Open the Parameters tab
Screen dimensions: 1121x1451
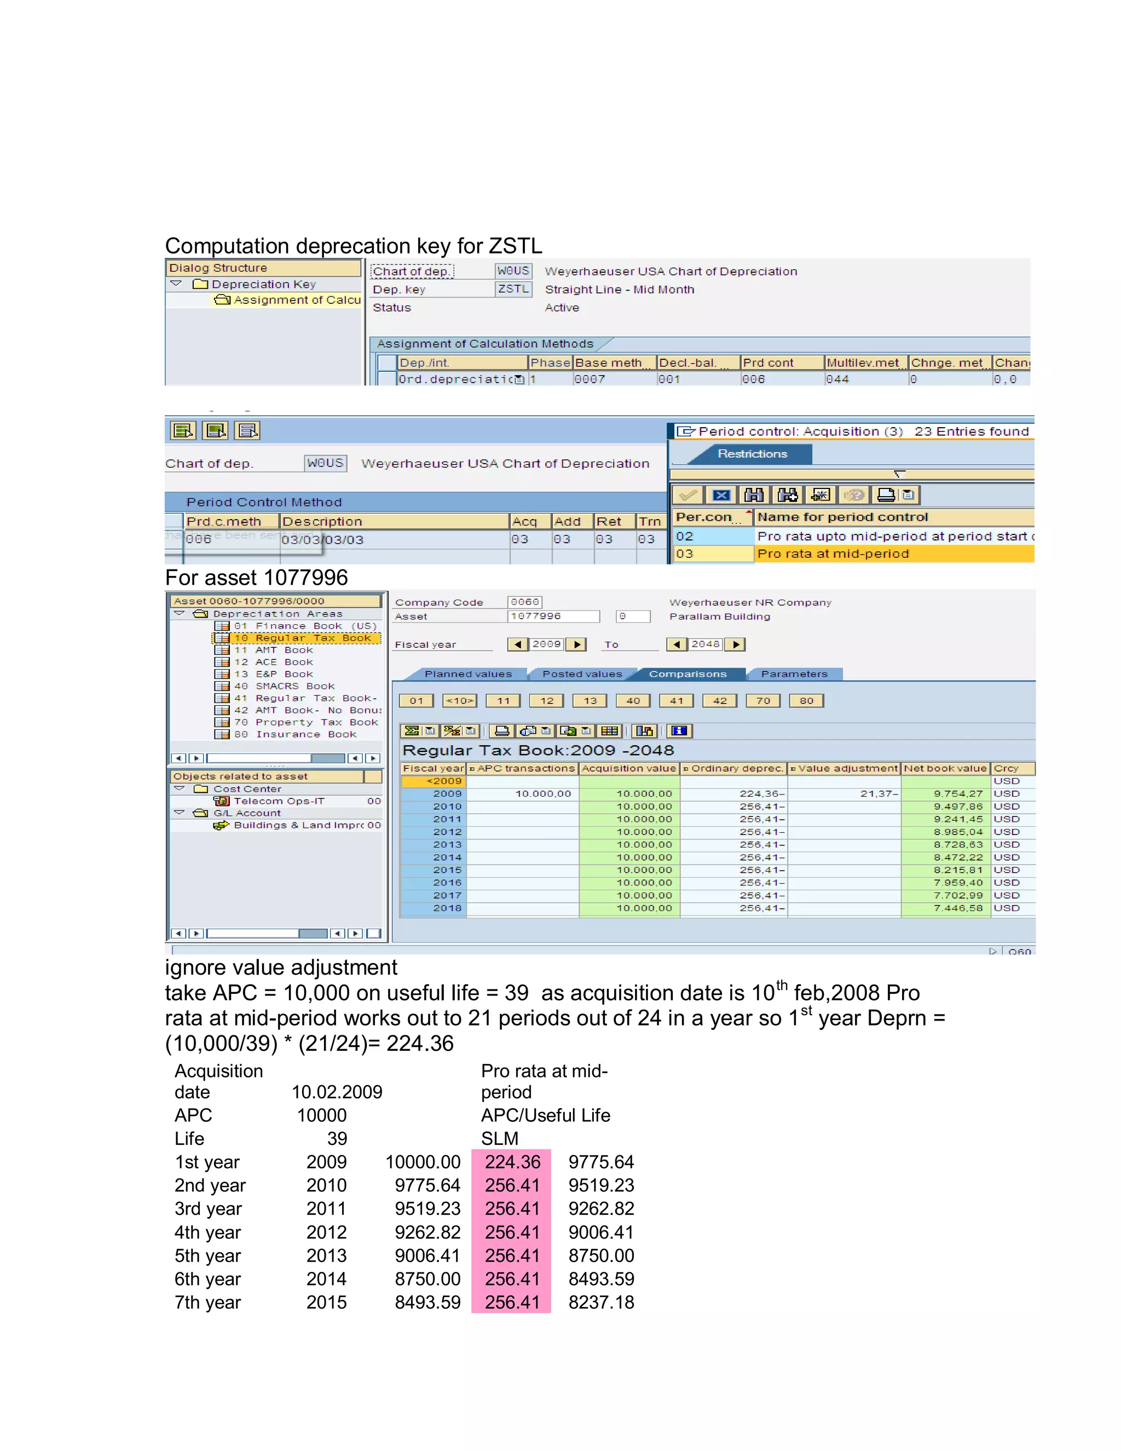click(x=794, y=673)
